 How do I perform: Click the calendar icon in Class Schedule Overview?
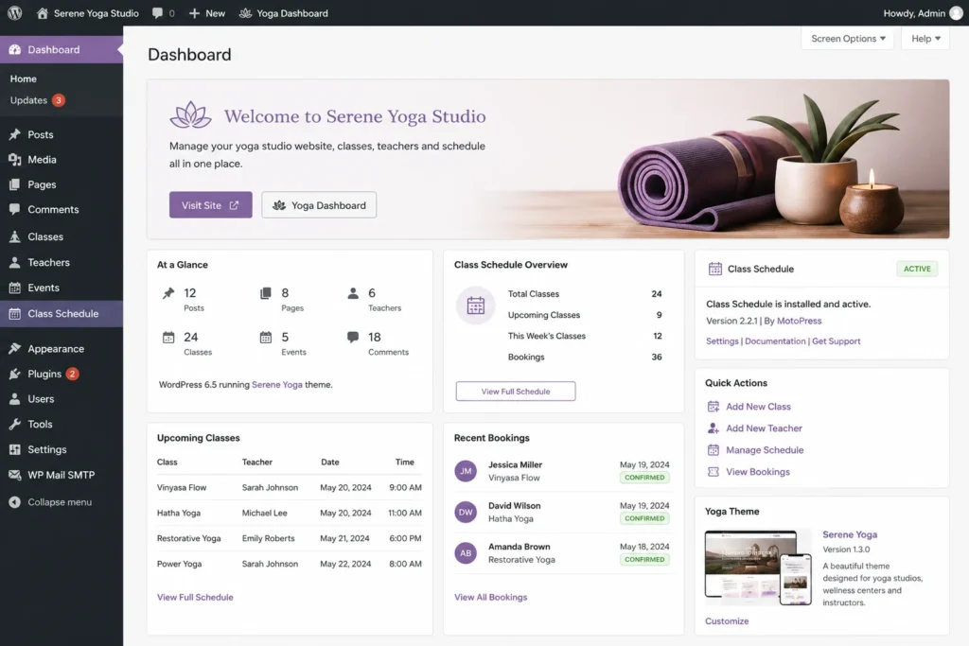point(475,306)
